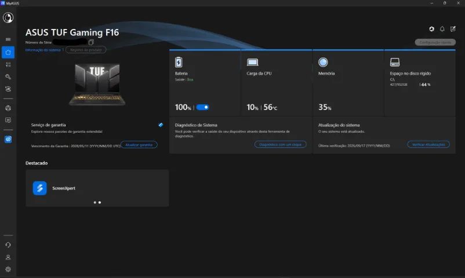465x278 pixels.
Task: Open the chat message sidebar icon
Action: (x=8, y=120)
